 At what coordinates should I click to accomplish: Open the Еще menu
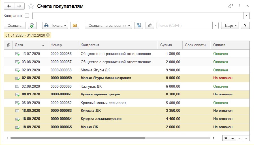pyautogui.click(x=230, y=25)
